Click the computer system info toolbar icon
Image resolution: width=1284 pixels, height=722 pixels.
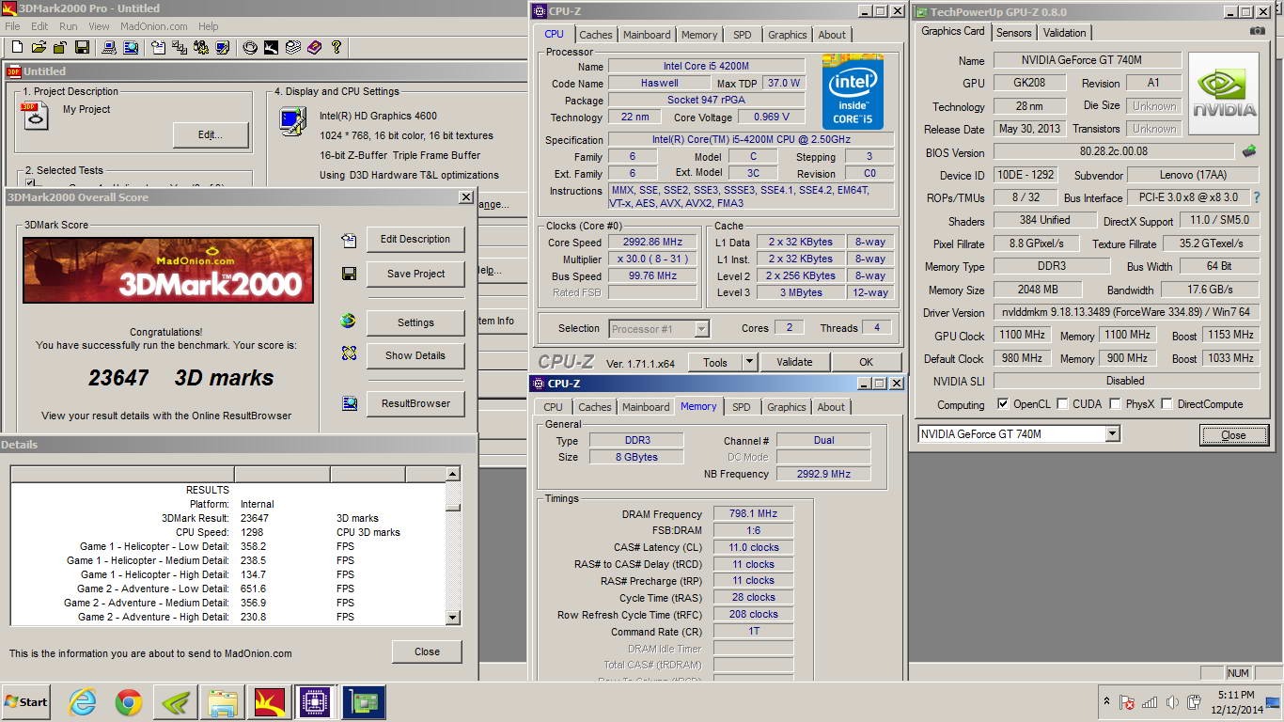click(108, 47)
